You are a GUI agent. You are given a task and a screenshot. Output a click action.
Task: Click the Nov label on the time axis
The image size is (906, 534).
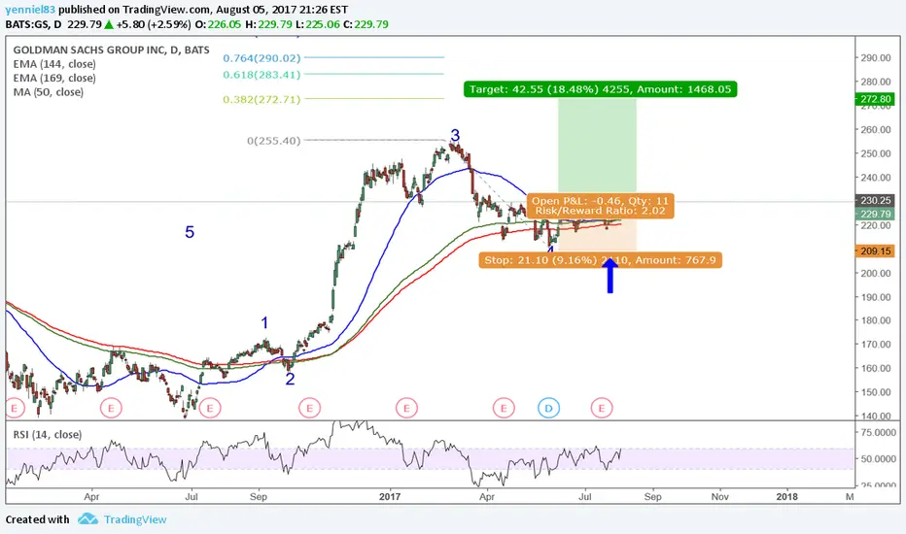720,496
